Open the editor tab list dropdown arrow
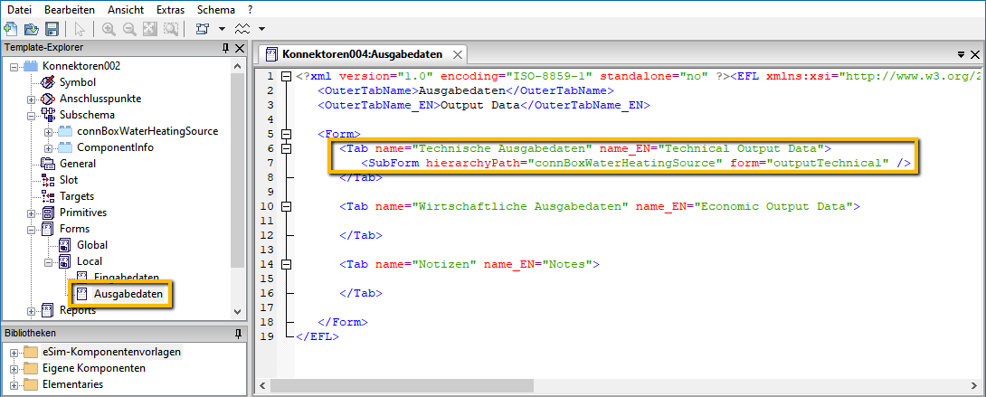986x397 pixels. (x=962, y=54)
